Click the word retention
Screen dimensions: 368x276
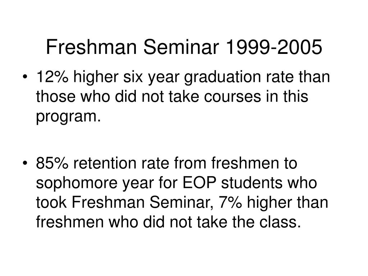pyautogui.click(x=105, y=163)
